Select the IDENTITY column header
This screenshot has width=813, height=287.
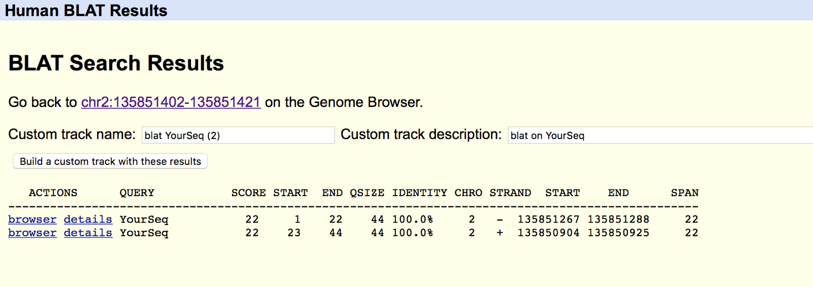click(x=419, y=193)
